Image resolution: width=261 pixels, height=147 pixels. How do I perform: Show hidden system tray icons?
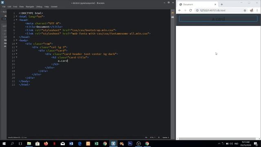click(219, 143)
